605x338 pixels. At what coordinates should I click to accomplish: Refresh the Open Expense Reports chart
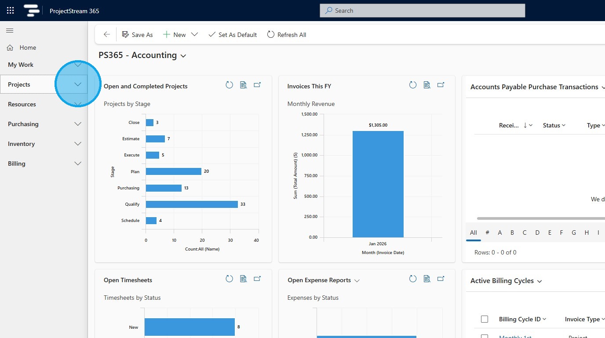click(412, 279)
